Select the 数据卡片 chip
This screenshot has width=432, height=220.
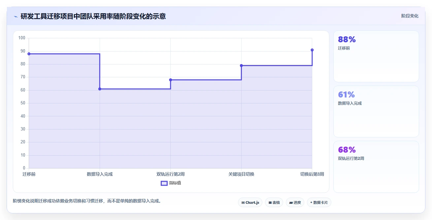[319, 202]
